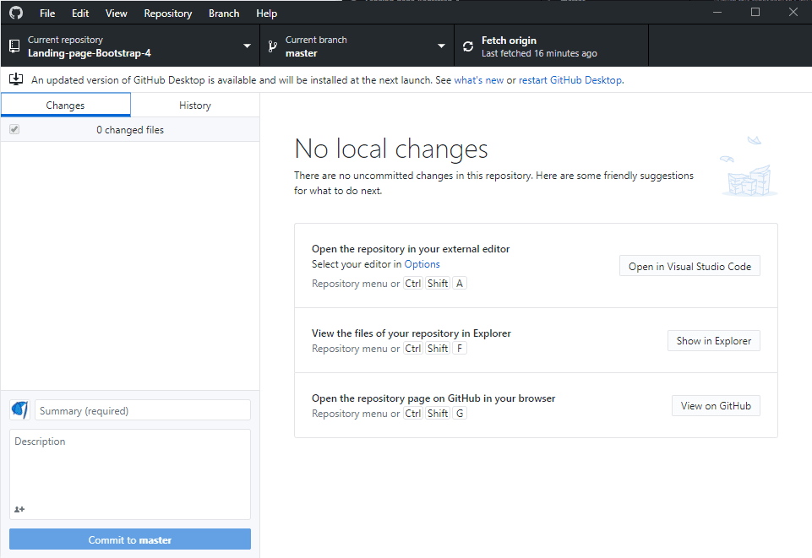Image resolution: width=812 pixels, height=558 pixels.
Task: Click the repository icon beside Current repository
Action: pos(14,46)
